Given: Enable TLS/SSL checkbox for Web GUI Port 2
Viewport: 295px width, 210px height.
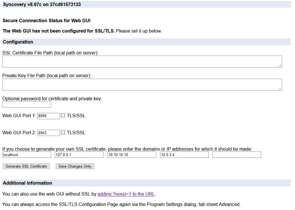Looking at the screenshot, I should coord(63,133).
